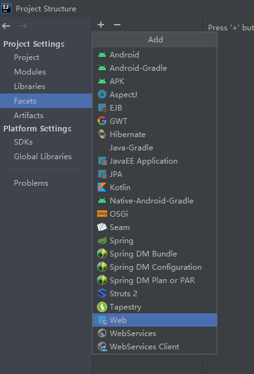Image resolution: width=254 pixels, height=374 pixels.
Task: Add an AspectJ facet
Action: (x=155, y=95)
